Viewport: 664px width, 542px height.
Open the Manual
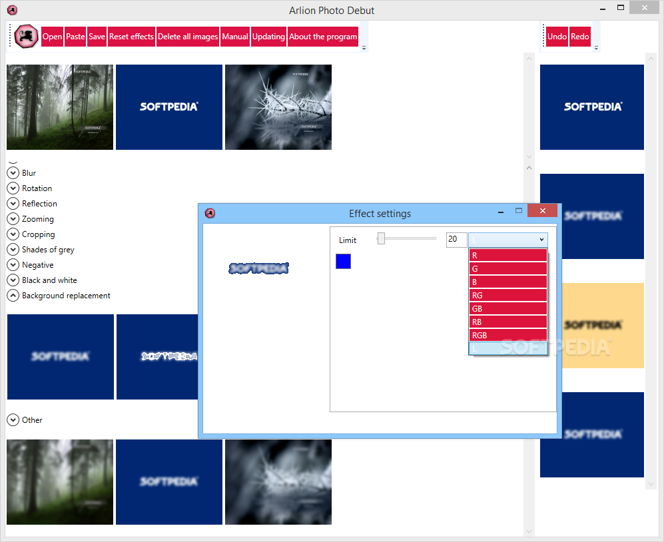(x=235, y=37)
